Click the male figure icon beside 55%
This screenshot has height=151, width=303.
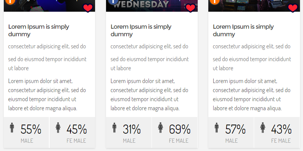click(x=12, y=128)
